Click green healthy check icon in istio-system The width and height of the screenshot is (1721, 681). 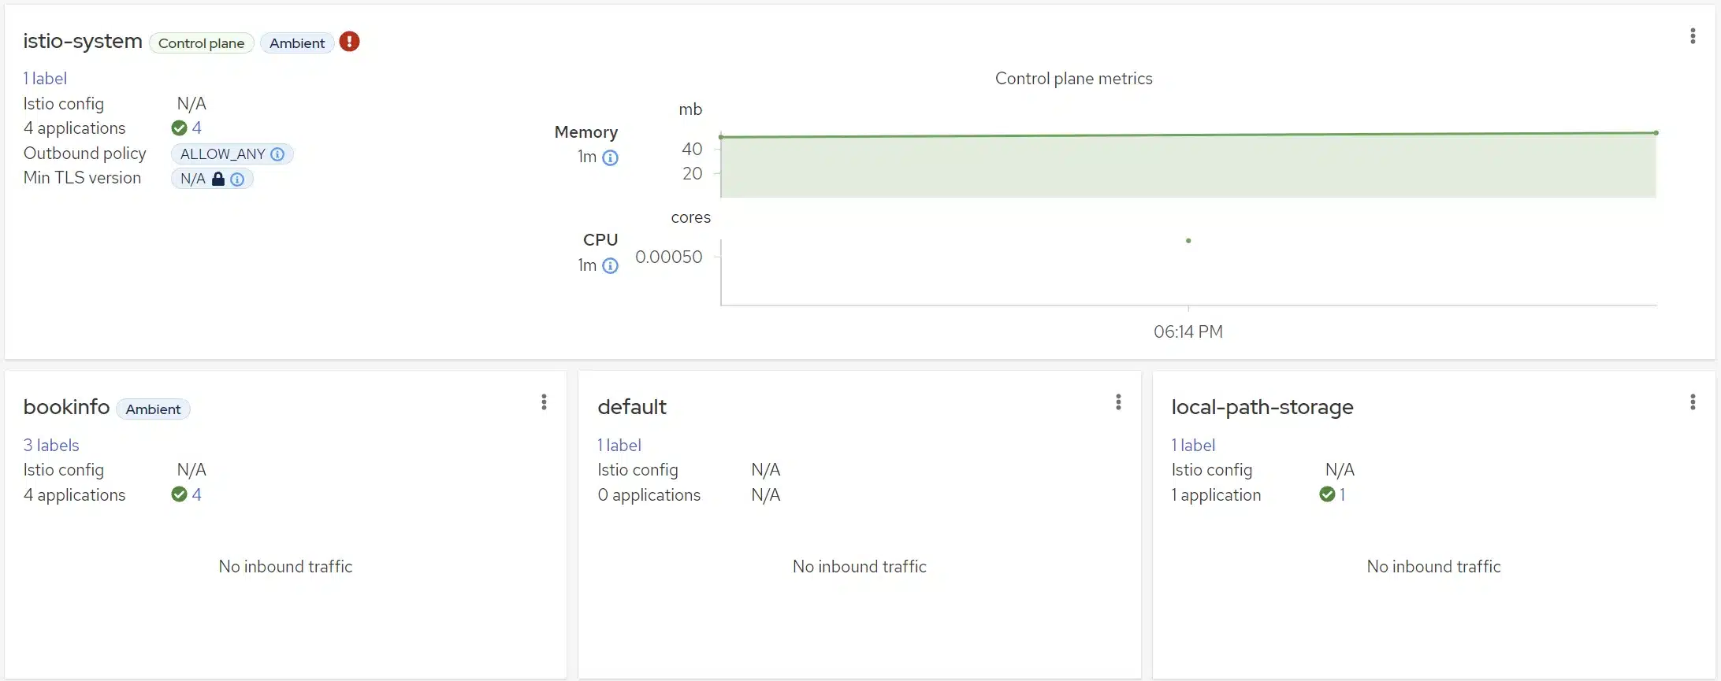[x=179, y=128]
